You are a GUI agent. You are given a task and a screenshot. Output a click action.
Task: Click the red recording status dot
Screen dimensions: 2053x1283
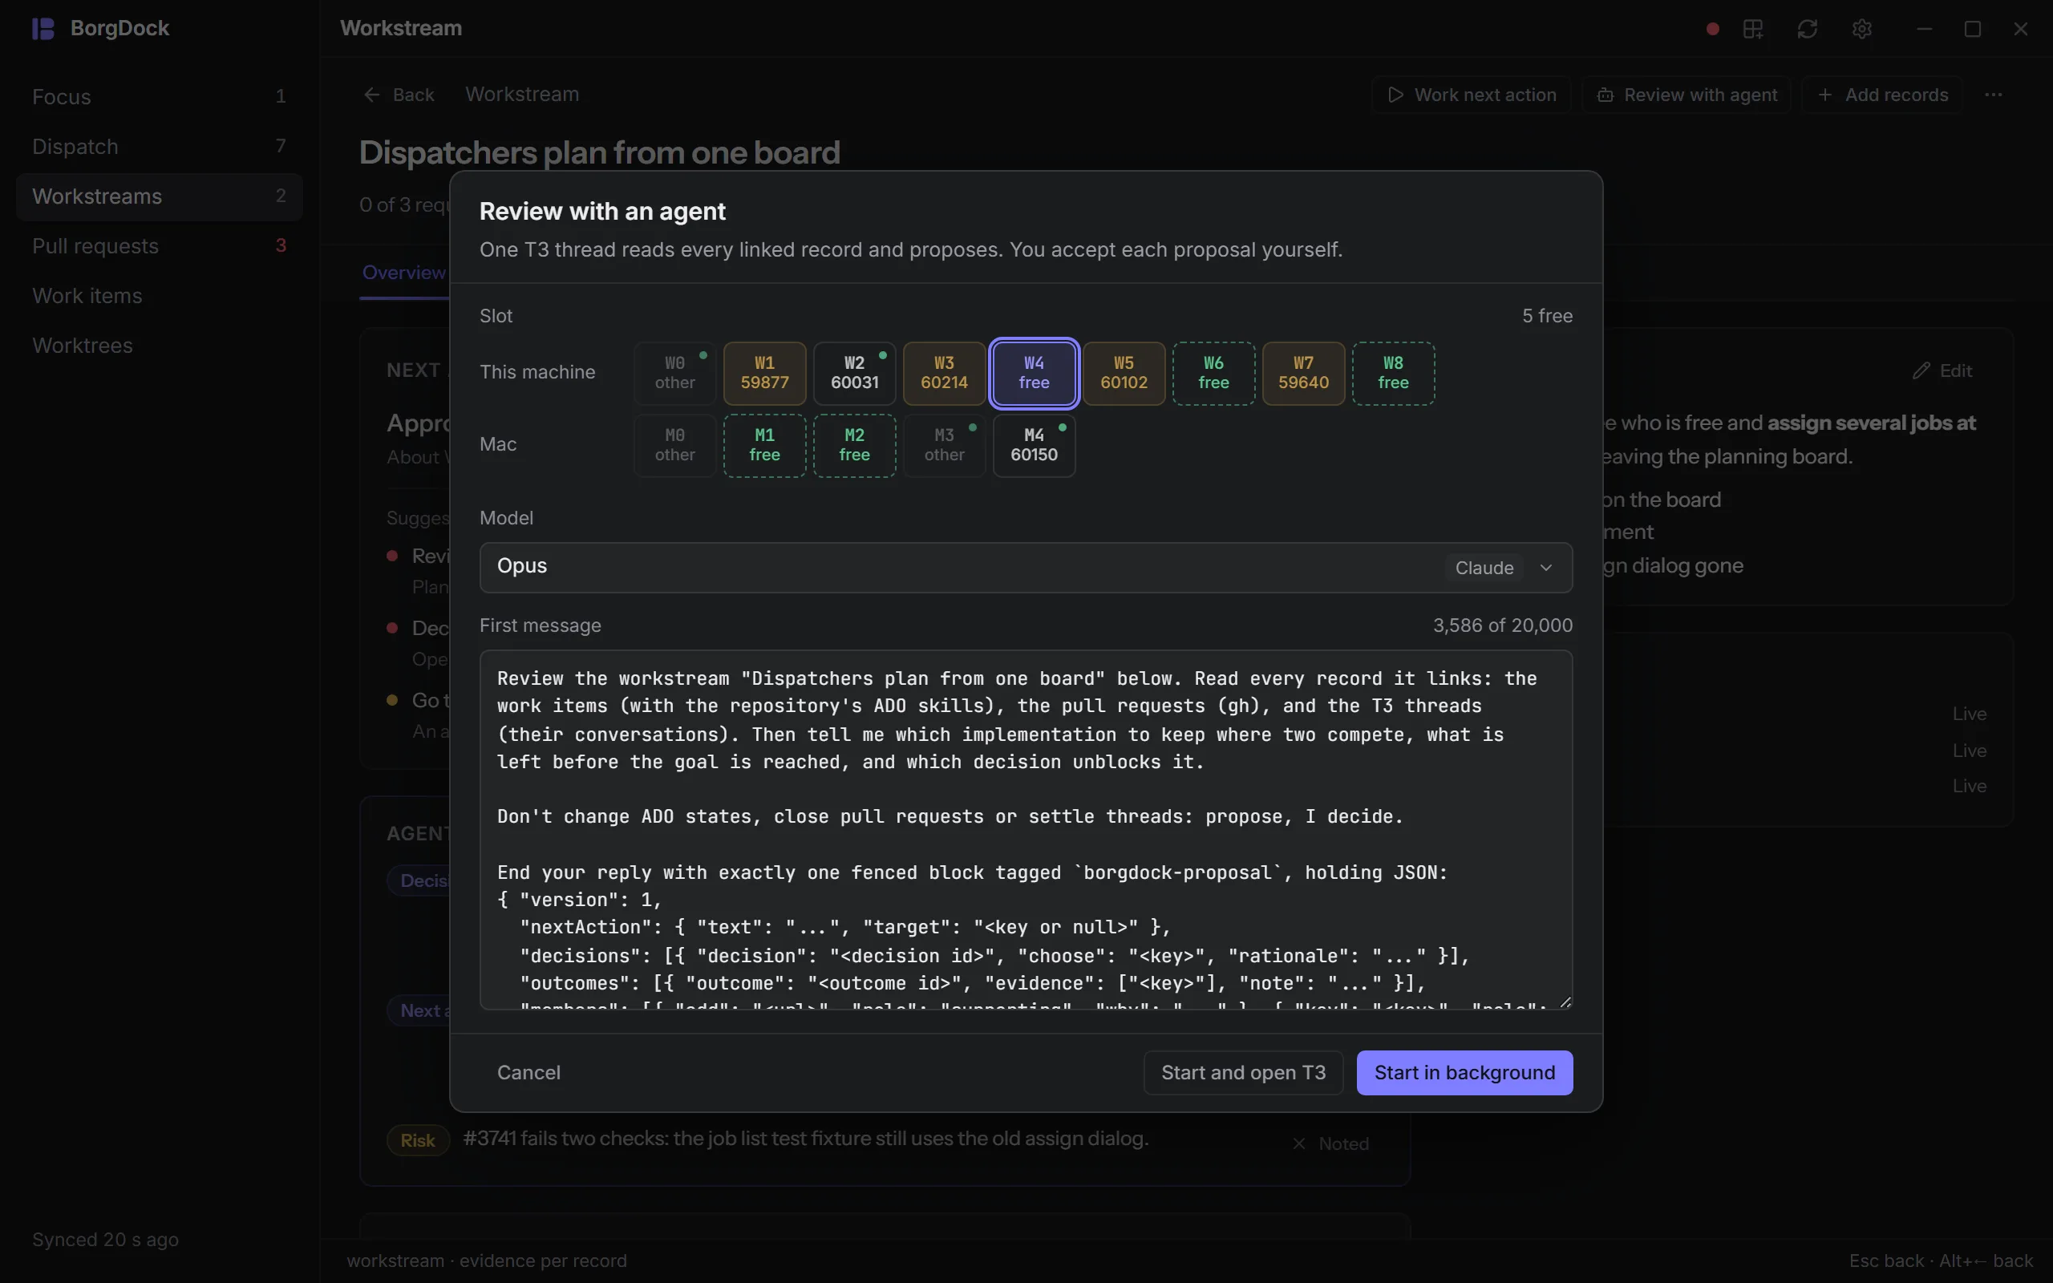(1712, 29)
